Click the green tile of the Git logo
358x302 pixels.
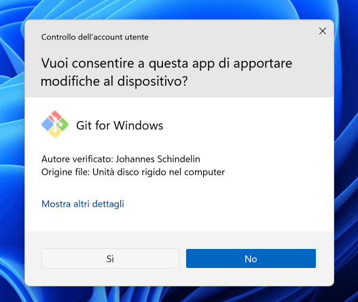[63, 125]
